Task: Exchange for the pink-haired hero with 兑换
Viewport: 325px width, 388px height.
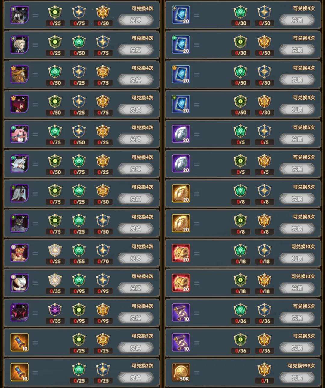Action: 135,139
